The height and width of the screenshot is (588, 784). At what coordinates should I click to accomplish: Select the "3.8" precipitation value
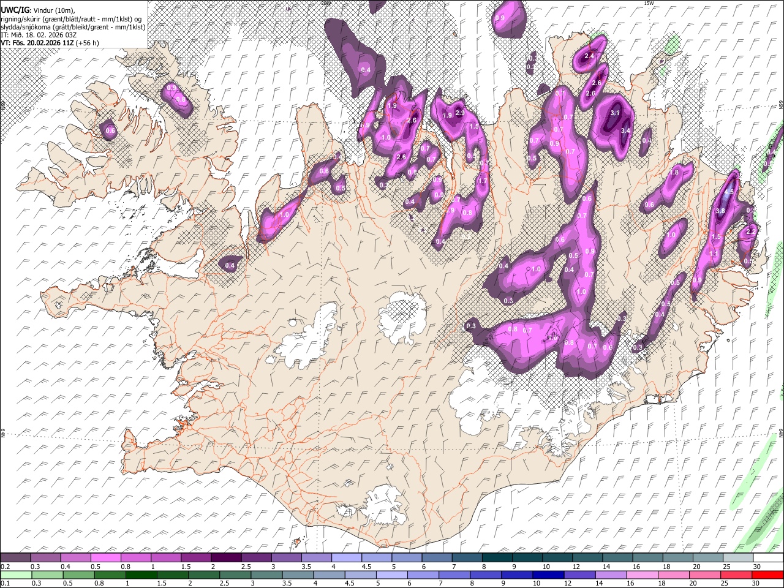(720, 211)
